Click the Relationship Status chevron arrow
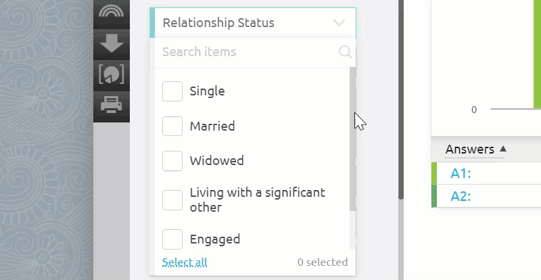The width and height of the screenshot is (541, 280). coord(339,23)
